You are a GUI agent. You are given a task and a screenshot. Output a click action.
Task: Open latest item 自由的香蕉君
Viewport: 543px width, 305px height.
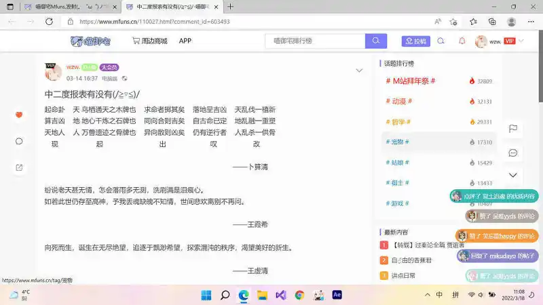(x=411, y=260)
